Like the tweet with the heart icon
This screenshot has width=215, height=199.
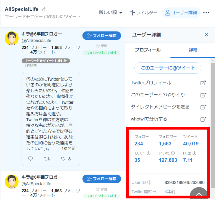(x=64, y=159)
